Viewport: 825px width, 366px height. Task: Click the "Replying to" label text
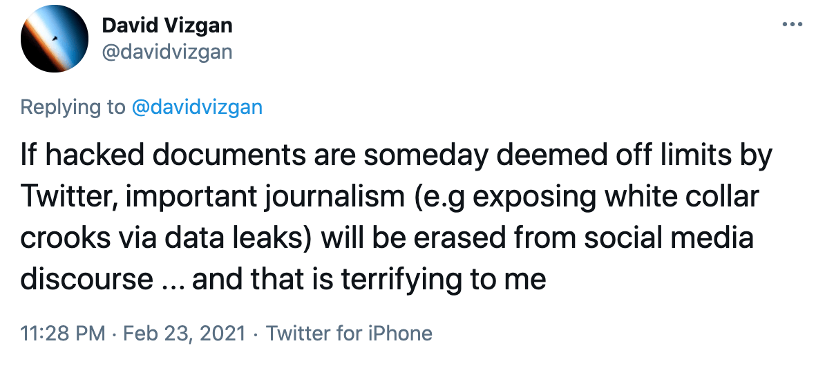coord(72,107)
